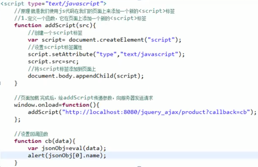The image size is (258, 167).
Task: Click the 'var jsonObj=eval(data);' line
Action: [67, 148]
